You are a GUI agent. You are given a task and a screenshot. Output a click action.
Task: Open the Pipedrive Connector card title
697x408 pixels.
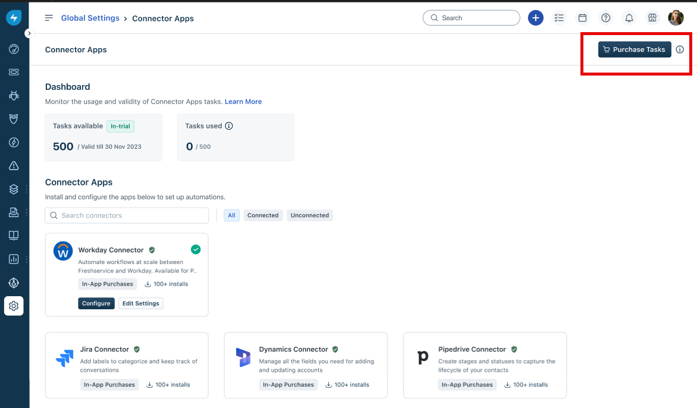[x=472, y=349]
